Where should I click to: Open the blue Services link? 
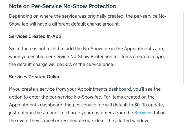pyautogui.click(x=143, y=113)
